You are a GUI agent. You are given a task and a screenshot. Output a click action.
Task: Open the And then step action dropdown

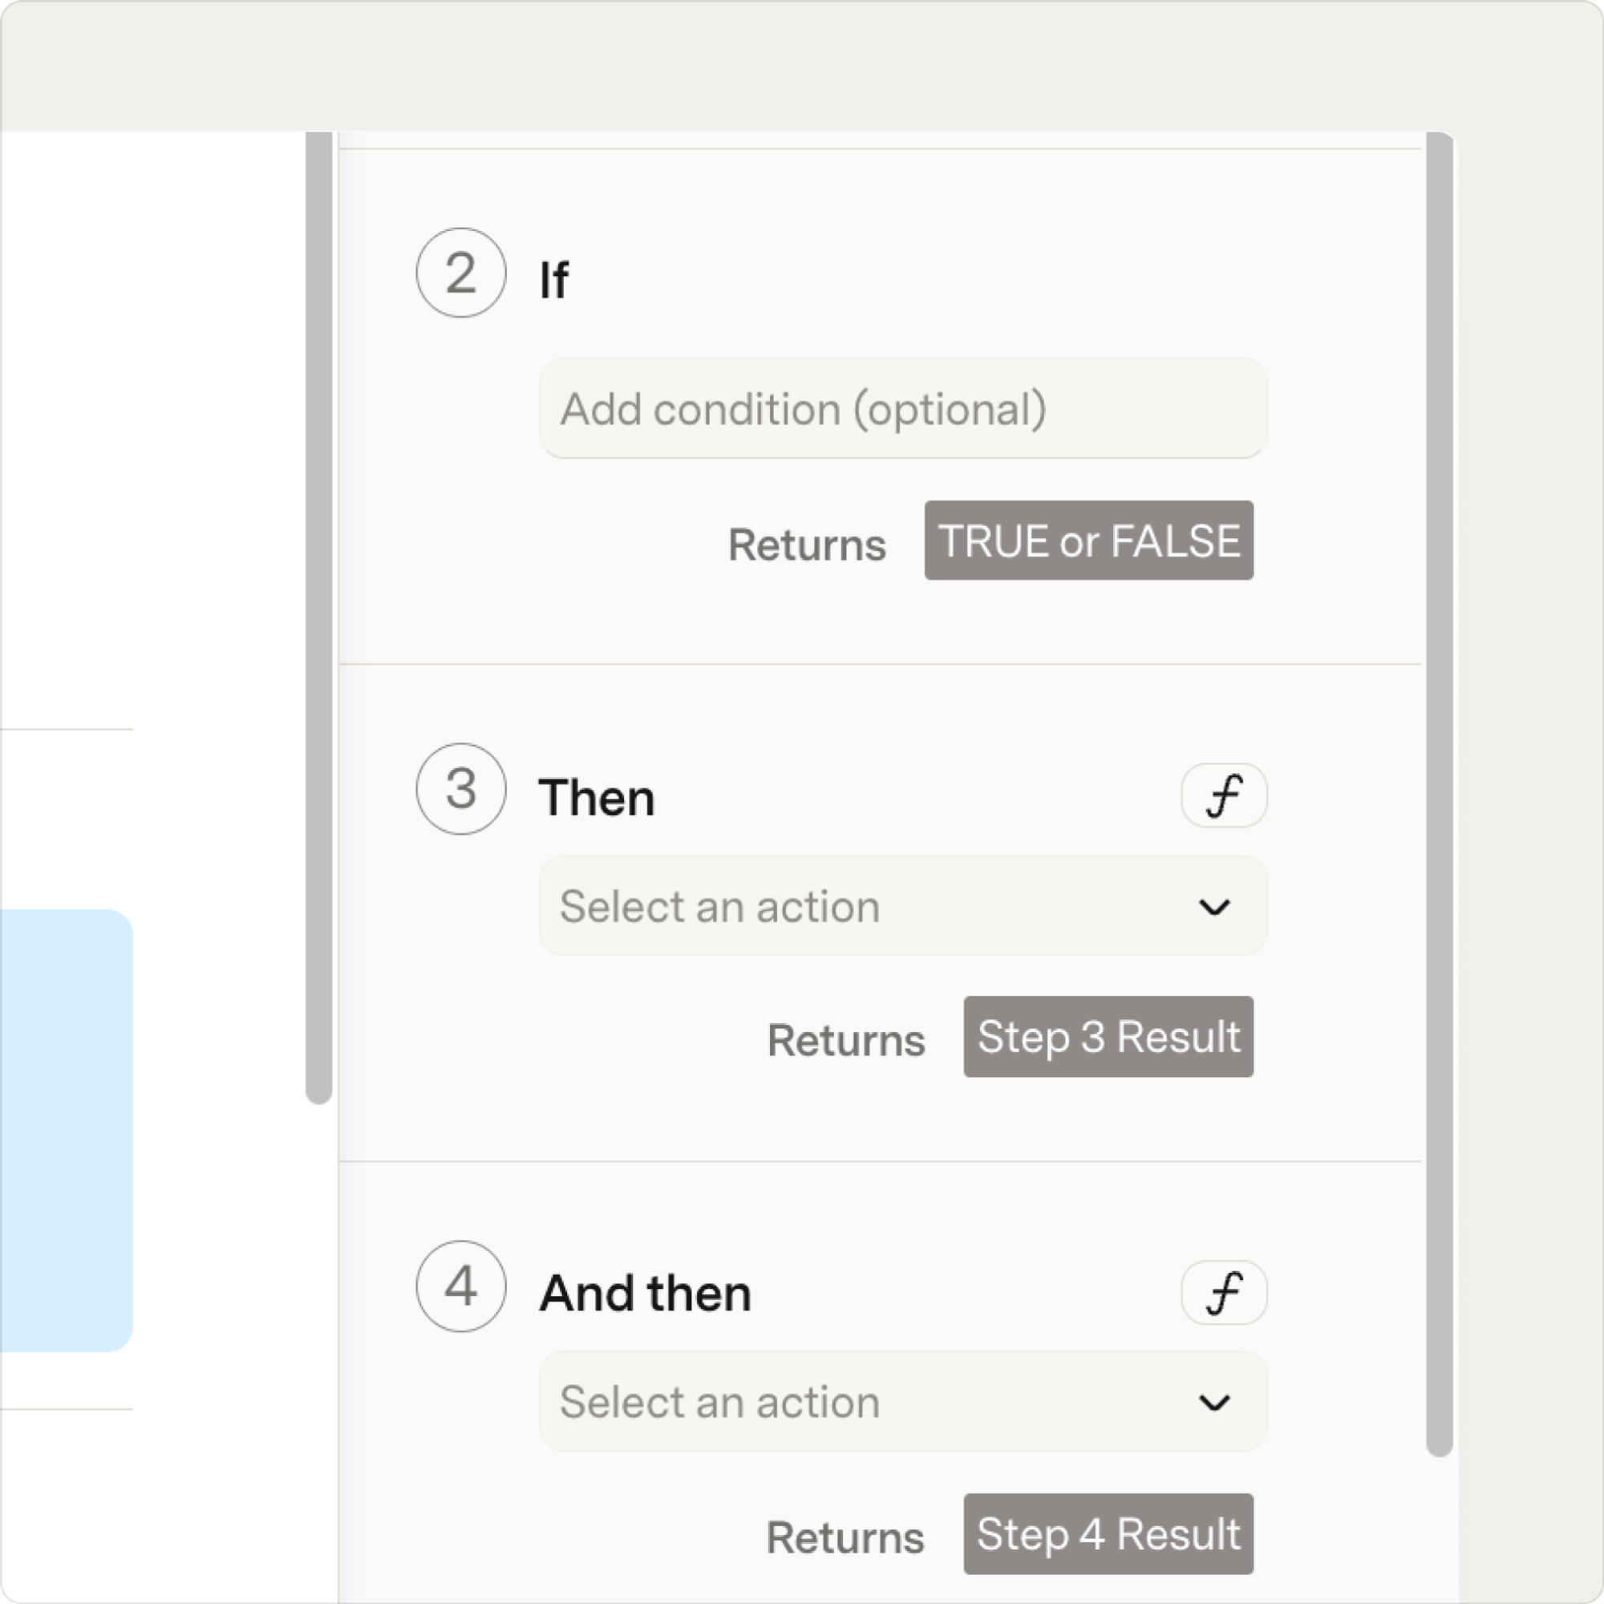[902, 1401]
